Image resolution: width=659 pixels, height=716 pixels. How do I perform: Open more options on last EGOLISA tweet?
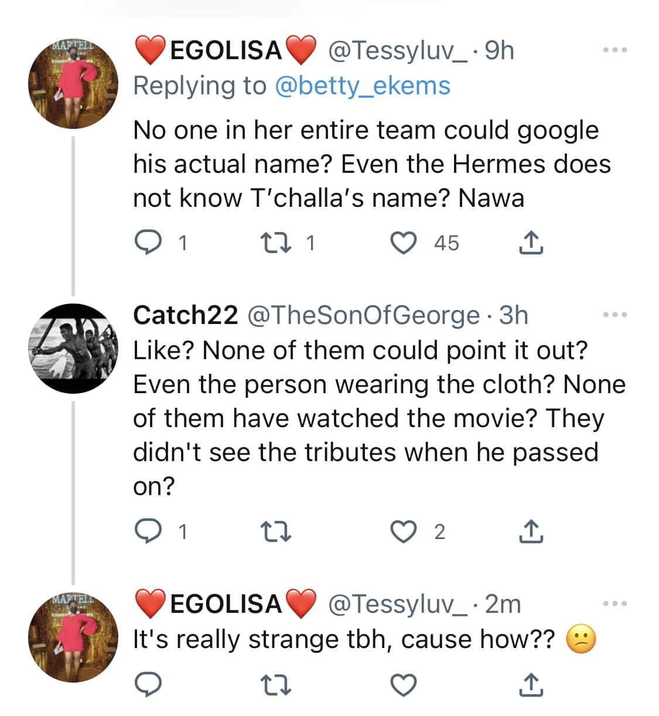coord(614,604)
